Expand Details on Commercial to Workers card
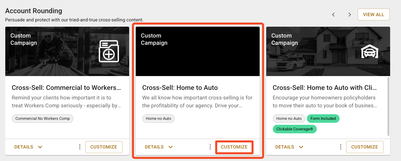Screen dimensions: 401x161 pyautogui.click(x=28, y=147)
